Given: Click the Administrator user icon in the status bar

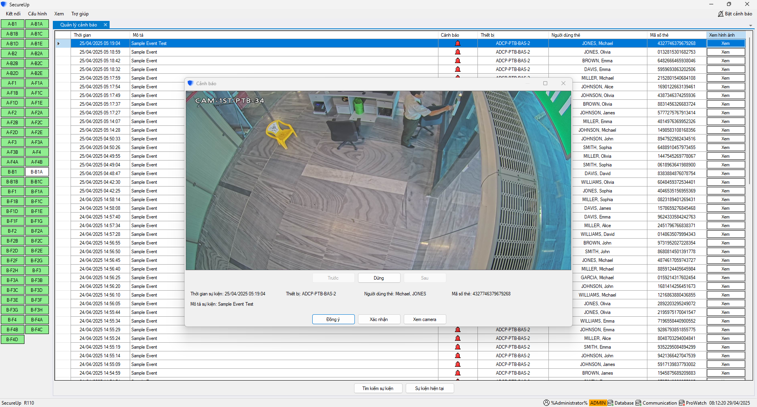Looking at the screenshot, I should (x=546, y=403).
